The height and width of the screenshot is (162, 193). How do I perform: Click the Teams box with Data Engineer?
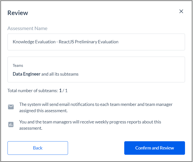coord(96,70)
